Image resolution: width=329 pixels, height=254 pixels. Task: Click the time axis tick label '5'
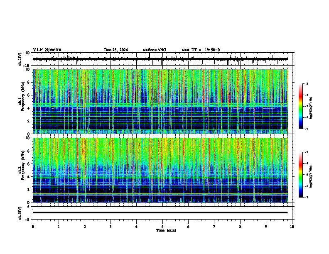point(162,227)
